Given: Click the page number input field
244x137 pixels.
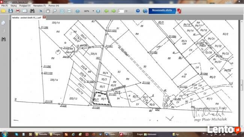Looking at the screenshot, I should [121, 11].
